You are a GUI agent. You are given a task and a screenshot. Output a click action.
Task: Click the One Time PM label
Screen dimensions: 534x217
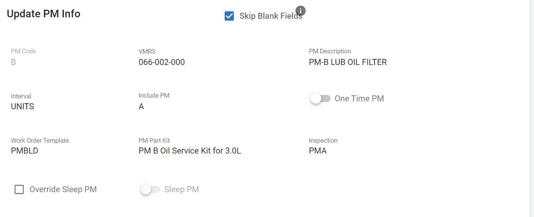pos(359,99)
